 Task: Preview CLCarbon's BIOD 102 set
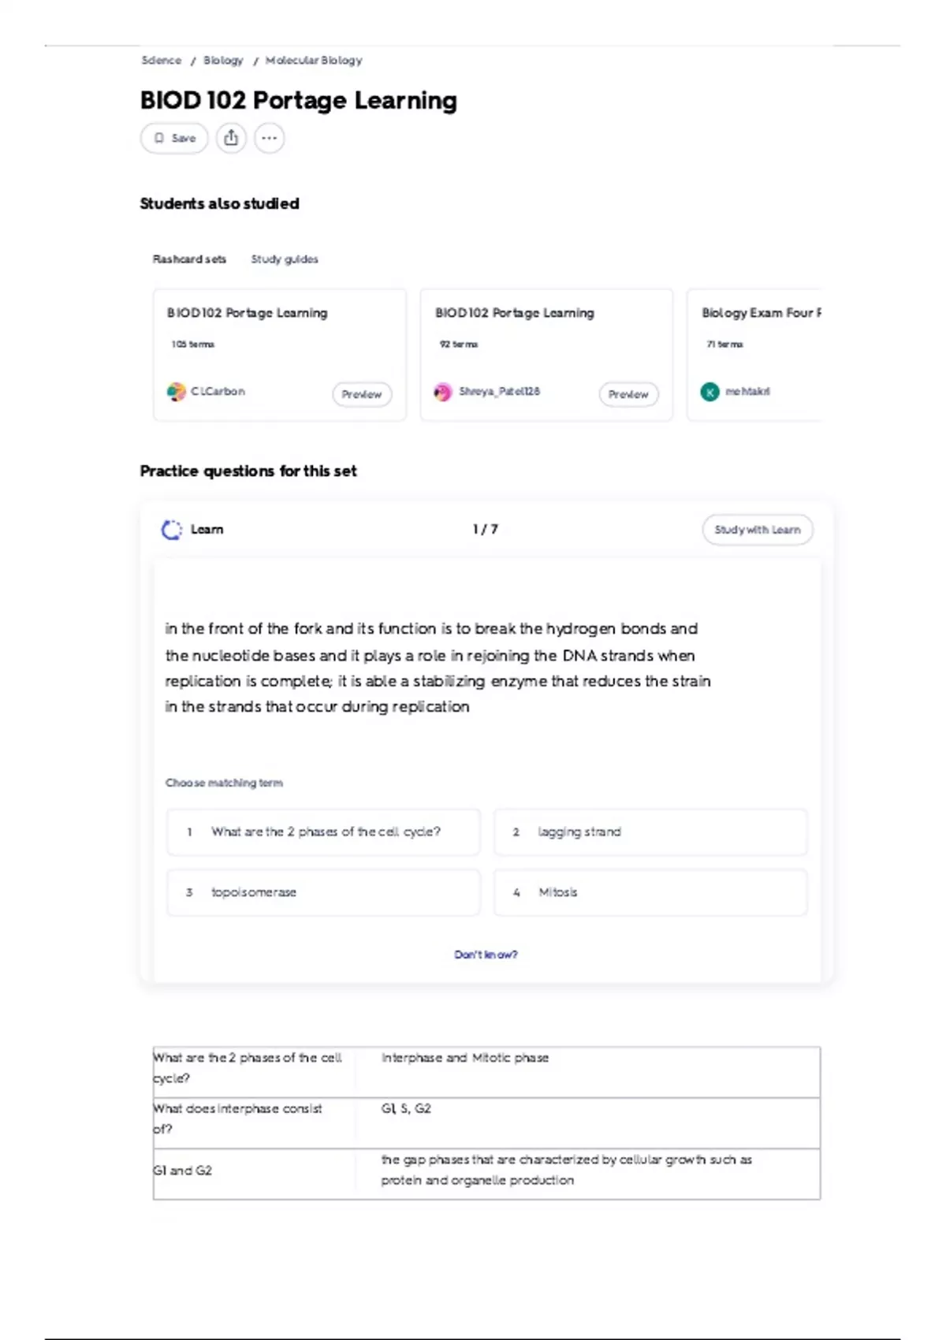tap(362, 394)
